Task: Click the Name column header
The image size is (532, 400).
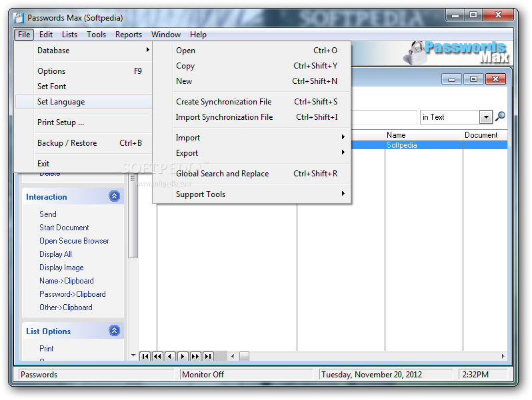Action: [424, 135]
